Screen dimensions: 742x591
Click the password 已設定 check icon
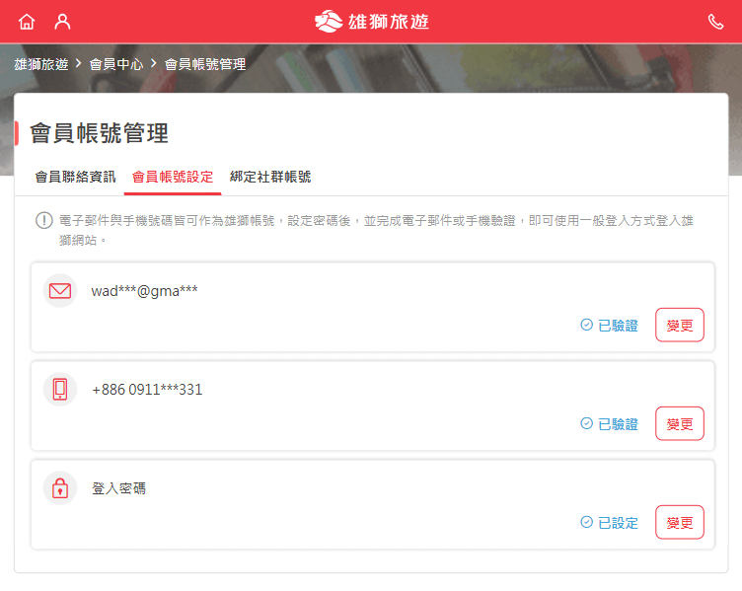(x=586, y=522)
